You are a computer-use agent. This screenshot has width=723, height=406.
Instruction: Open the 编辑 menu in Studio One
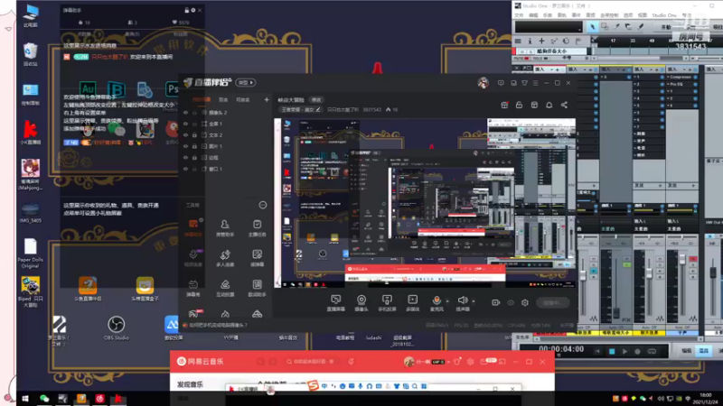[x=533, y=15]
